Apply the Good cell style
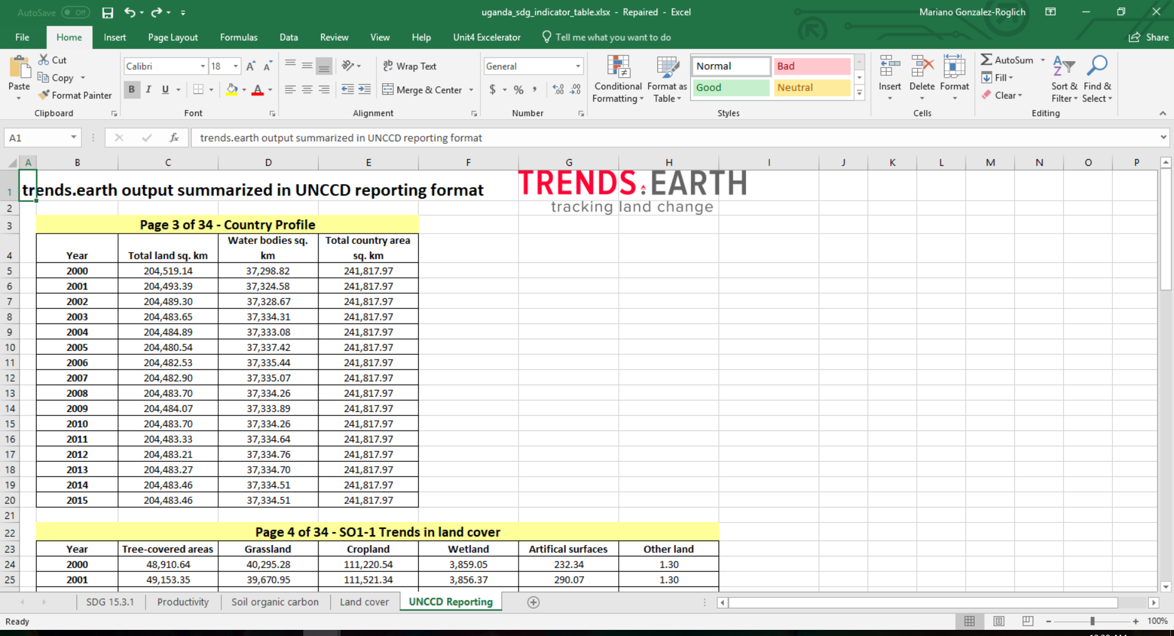 (x=729, y=87)
